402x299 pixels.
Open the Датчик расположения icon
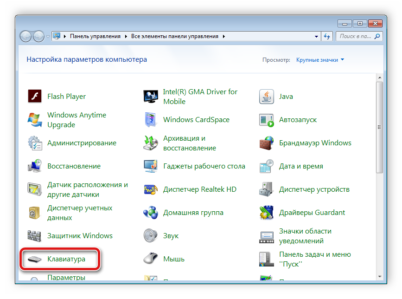pyautogui.click(x=34, y=189)
